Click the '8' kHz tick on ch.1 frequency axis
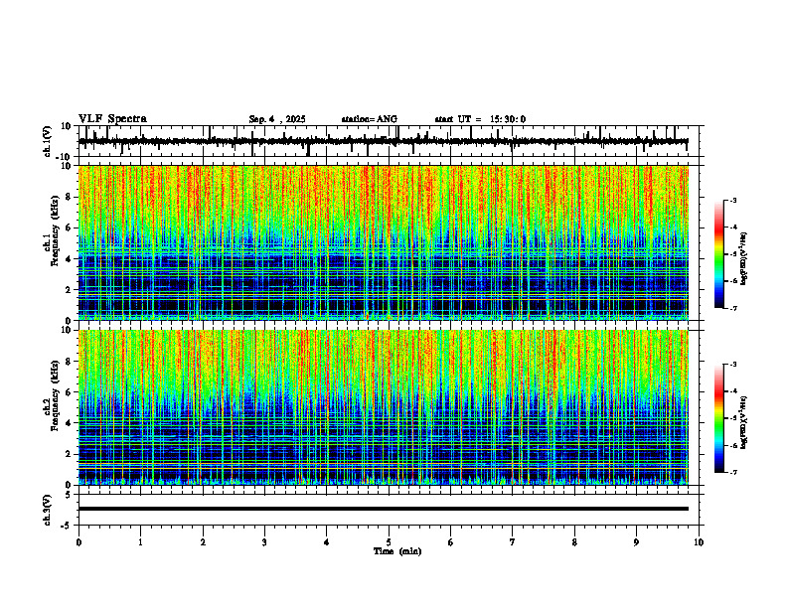 coord(70,197)
